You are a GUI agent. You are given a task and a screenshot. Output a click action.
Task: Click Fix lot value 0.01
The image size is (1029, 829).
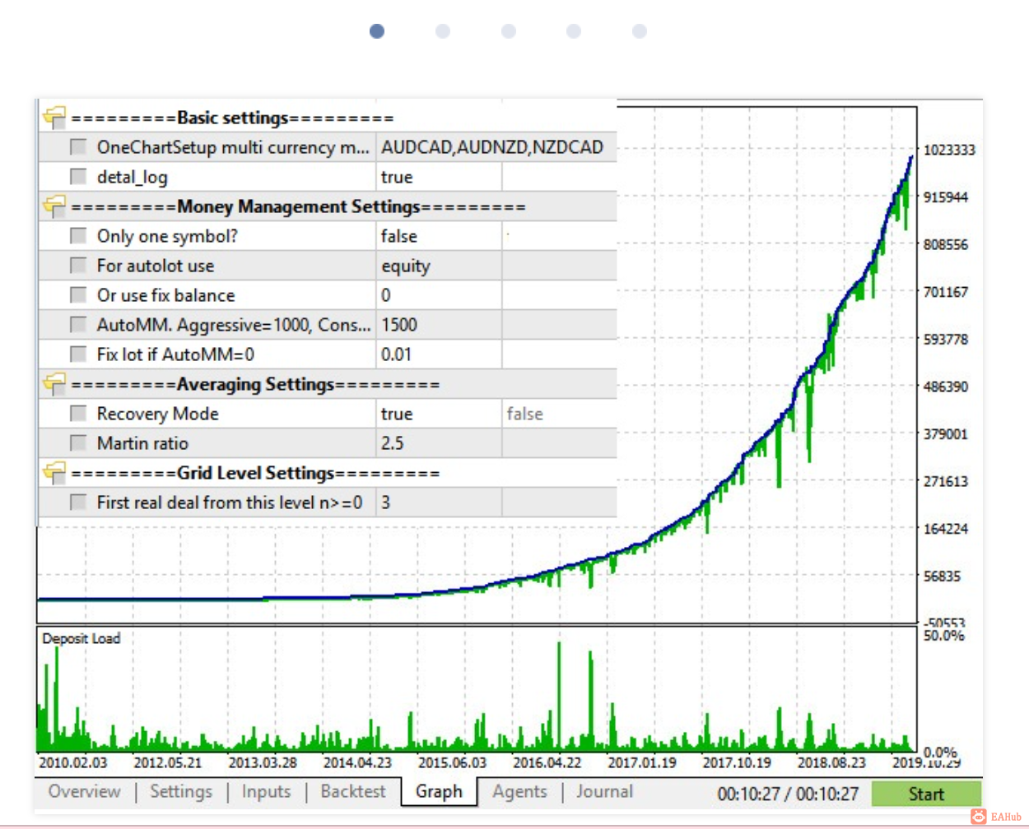[x=439, y=354]
